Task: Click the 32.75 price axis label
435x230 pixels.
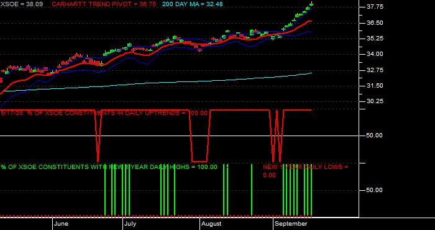Action: point(375,70)
